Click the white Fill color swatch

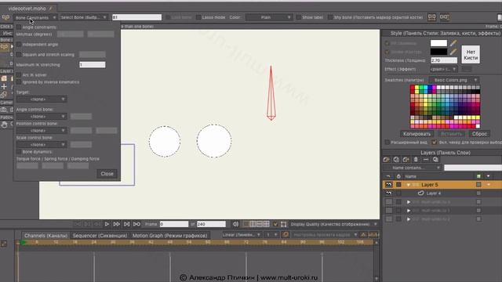click(438, 43)
